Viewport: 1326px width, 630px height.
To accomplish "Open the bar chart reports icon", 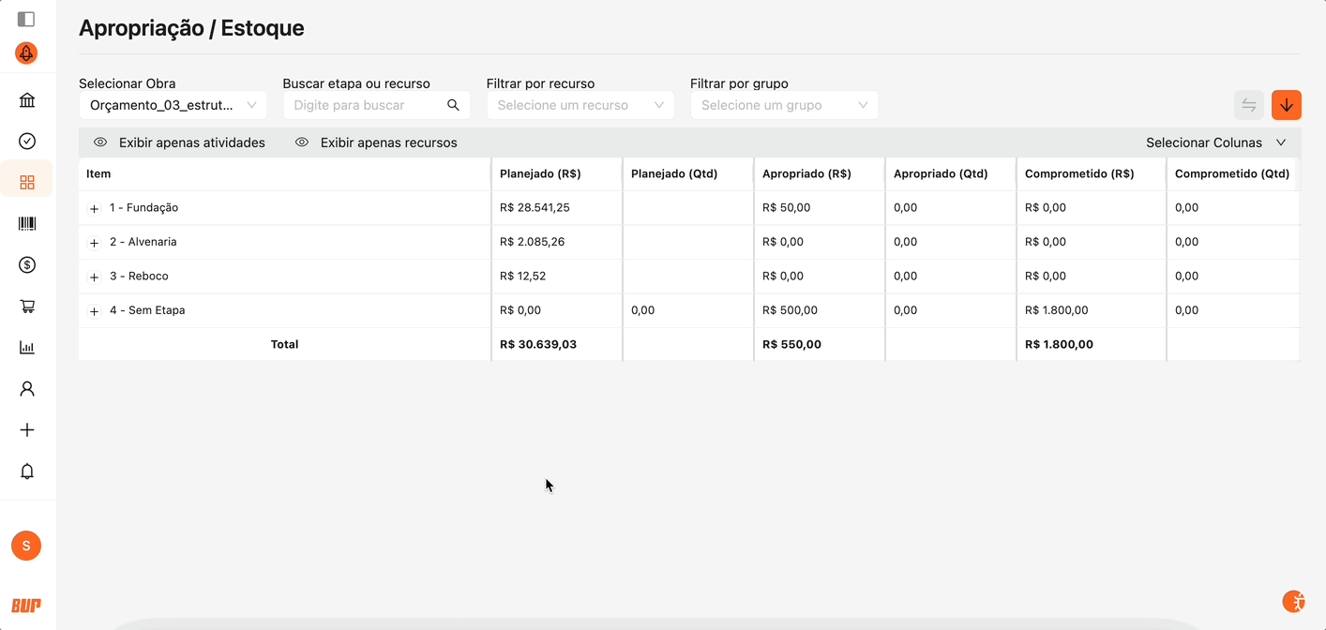I will [x=27, y=347].
